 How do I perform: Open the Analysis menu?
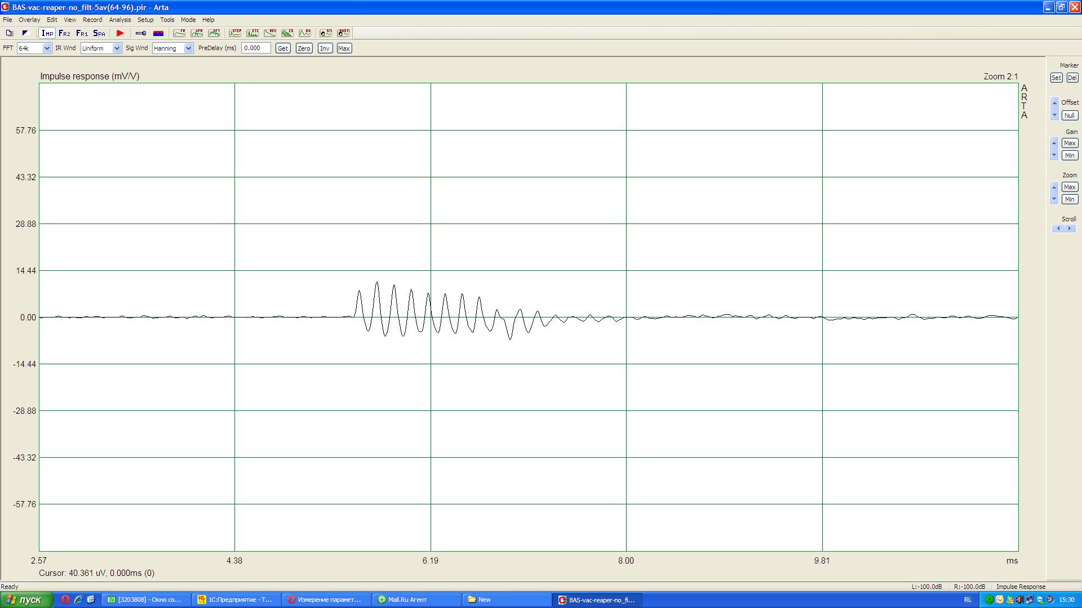pyautogui.click(x=119, y=20)
